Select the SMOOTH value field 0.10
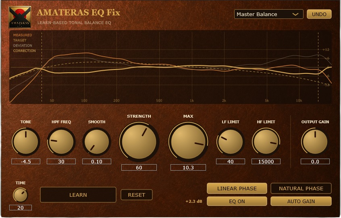This screenshot has width=341, height=218. (97, 161)
